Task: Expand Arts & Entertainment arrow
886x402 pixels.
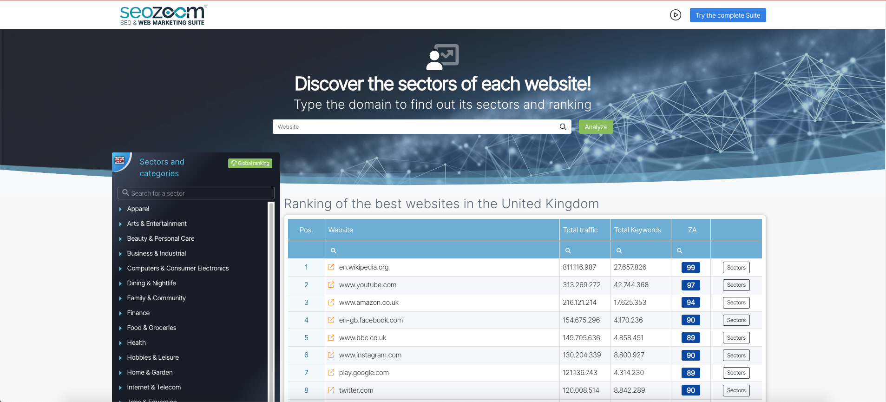Action: 120,224
